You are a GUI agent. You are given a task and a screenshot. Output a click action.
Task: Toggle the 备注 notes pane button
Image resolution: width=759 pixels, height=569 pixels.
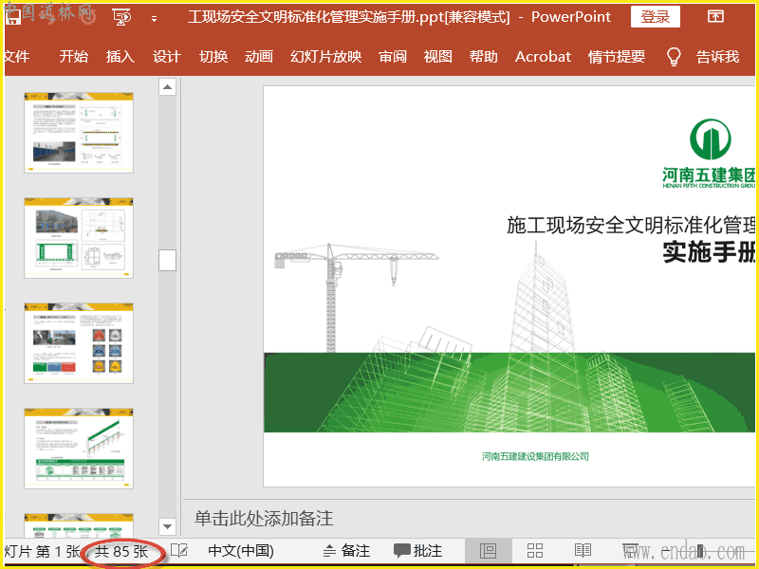346,551
